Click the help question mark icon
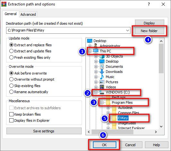This screenshot has height=151, width=171. 149,4
